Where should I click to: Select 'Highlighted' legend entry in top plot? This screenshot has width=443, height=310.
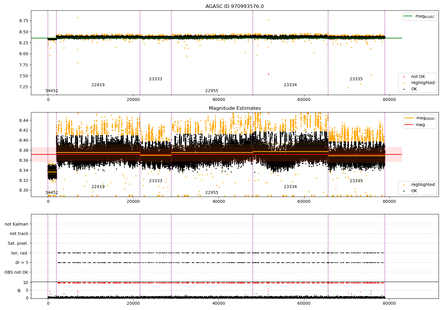click(x=423, y=83)
